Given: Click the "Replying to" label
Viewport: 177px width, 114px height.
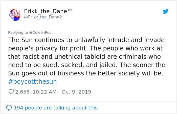Looking at the screenshot, I should coord(18,33).
